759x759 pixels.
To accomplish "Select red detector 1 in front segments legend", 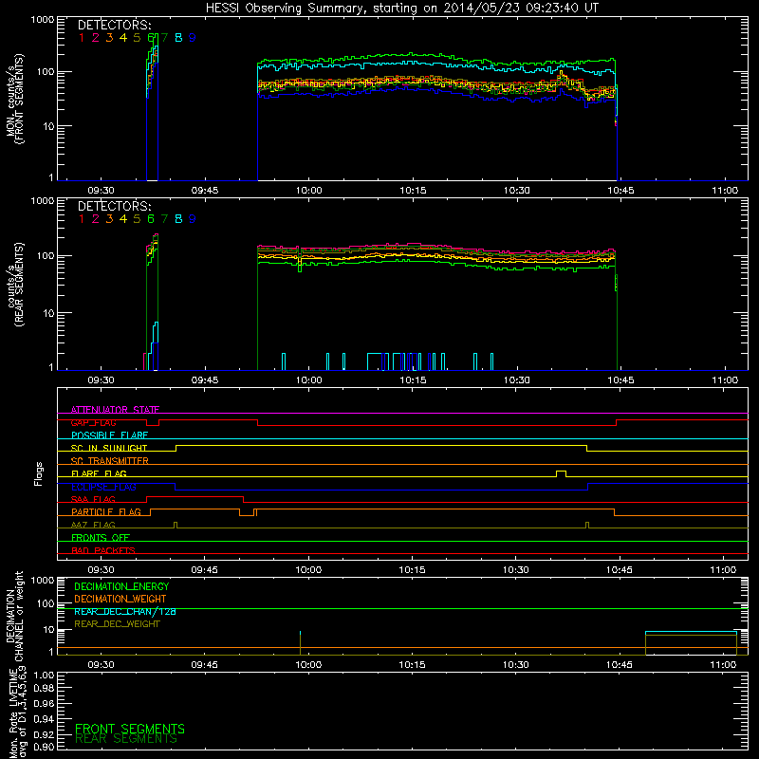I will pyautogui.click(x=82, y=38).
